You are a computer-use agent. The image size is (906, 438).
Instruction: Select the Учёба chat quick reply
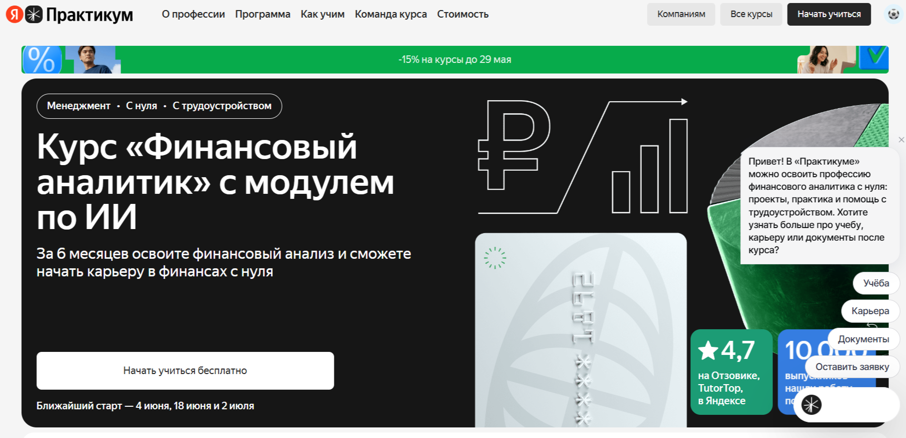click(876, 283)
